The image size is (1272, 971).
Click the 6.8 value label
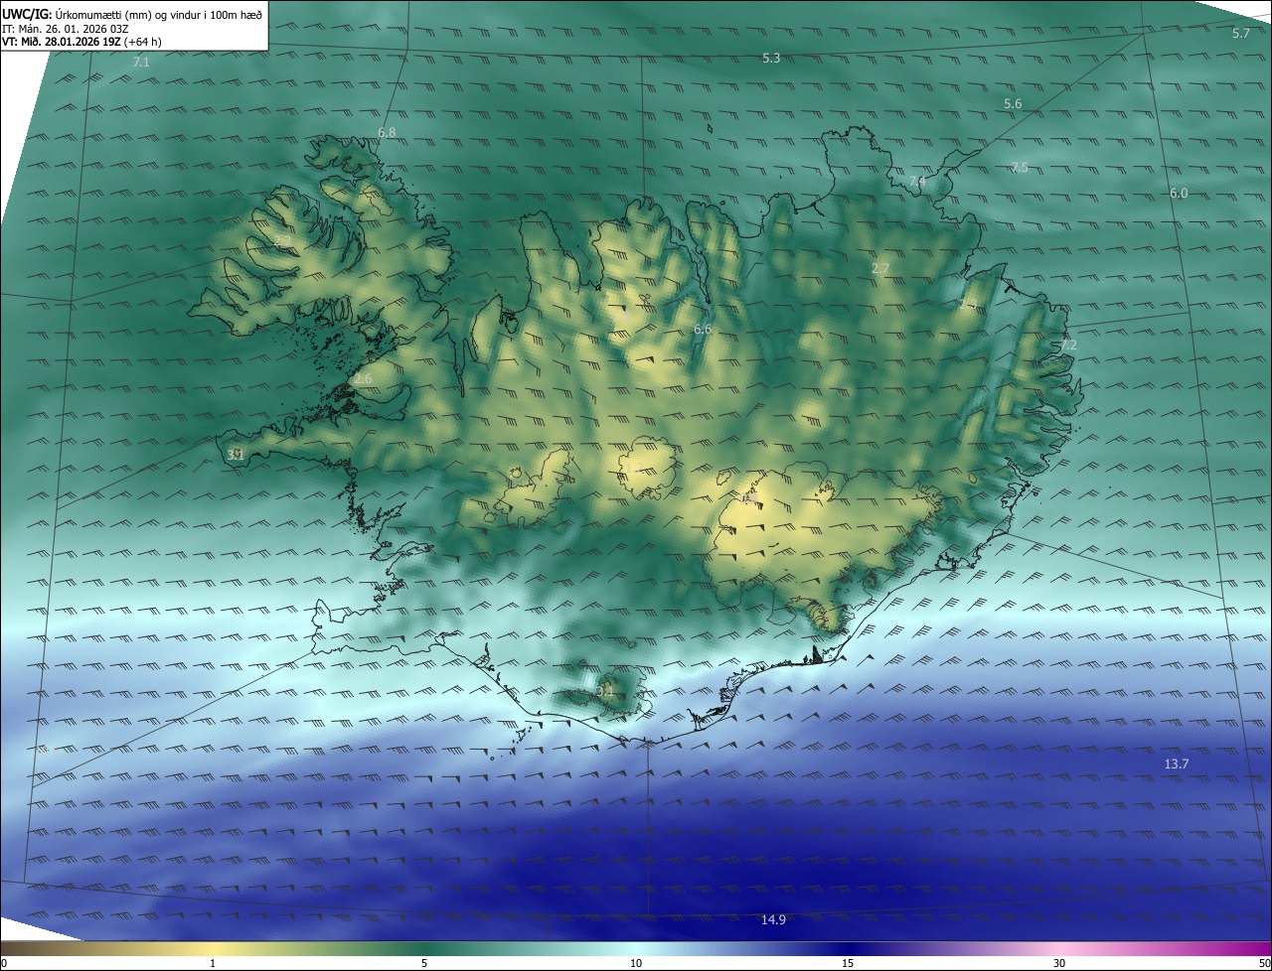(387, 132)
